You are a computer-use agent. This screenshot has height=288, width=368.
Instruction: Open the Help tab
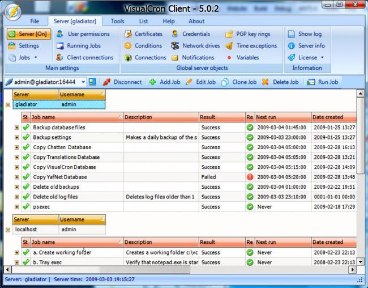click(169, 21)
